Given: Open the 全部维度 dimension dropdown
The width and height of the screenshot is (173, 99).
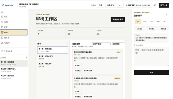Looking at the screenshot, I should tap(118, 44).
